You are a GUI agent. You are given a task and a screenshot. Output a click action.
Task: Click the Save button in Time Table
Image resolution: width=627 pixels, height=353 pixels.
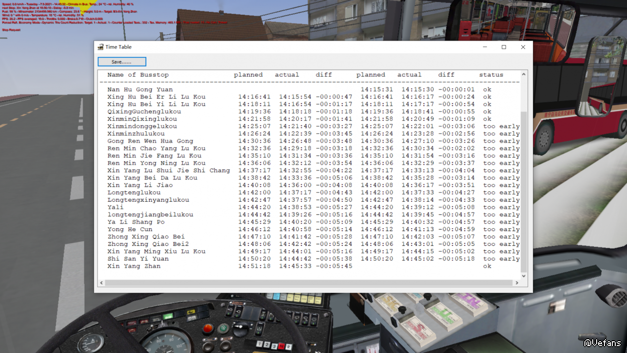click(x=122, y=62)
